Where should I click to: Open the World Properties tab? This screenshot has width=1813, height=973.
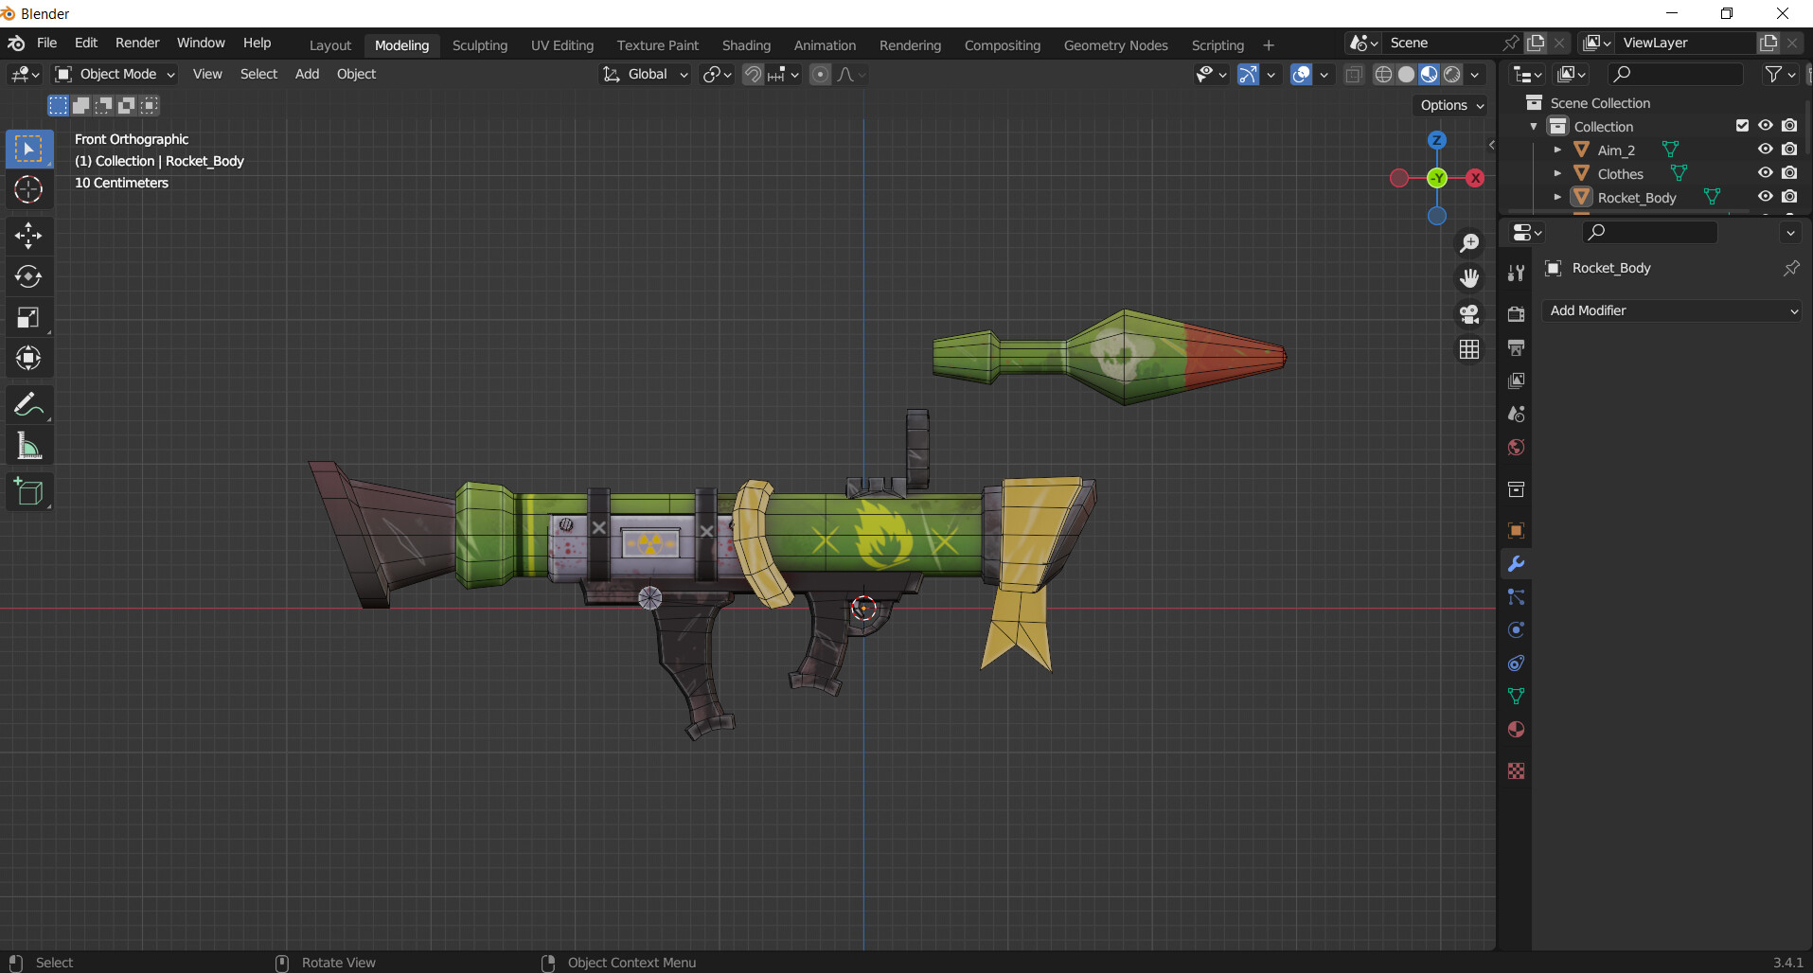point(1516,447)
